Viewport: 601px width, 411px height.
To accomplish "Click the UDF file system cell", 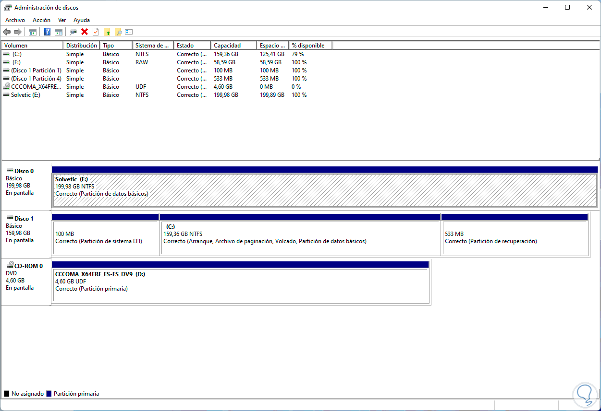I will [141, 87].
